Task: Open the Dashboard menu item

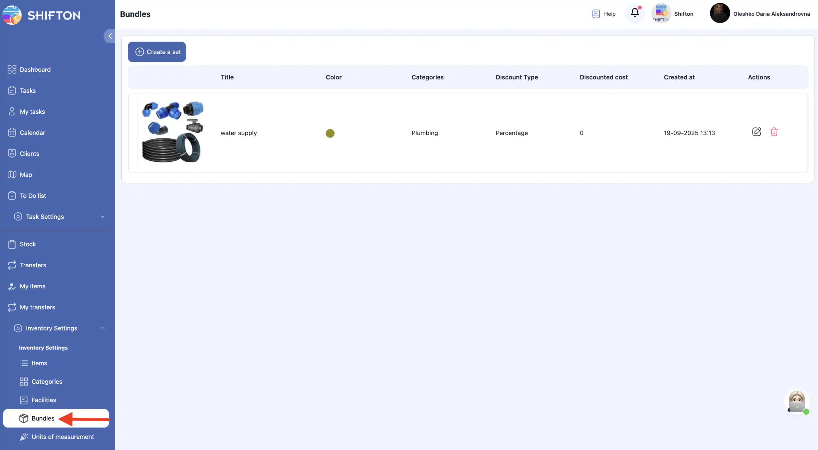Action: tap(35, 69)
